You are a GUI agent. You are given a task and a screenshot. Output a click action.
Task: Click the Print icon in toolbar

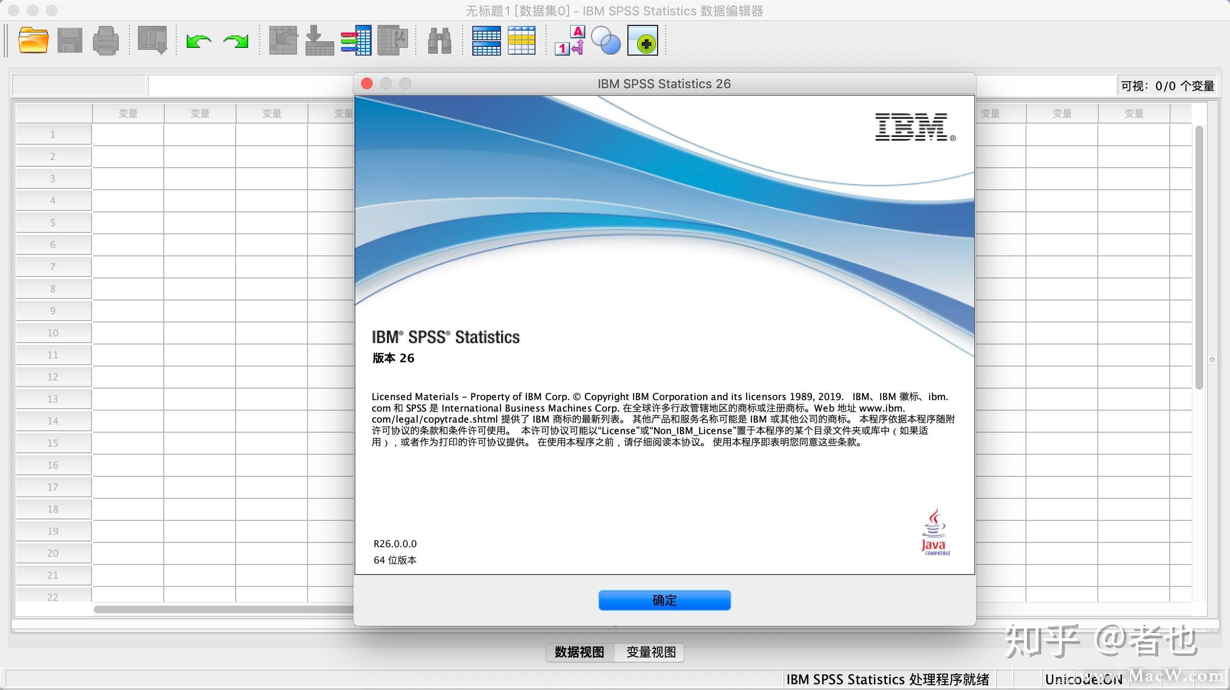click(x=105, y=40)
